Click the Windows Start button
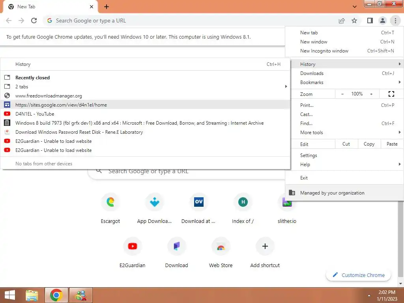 point(9,295)
